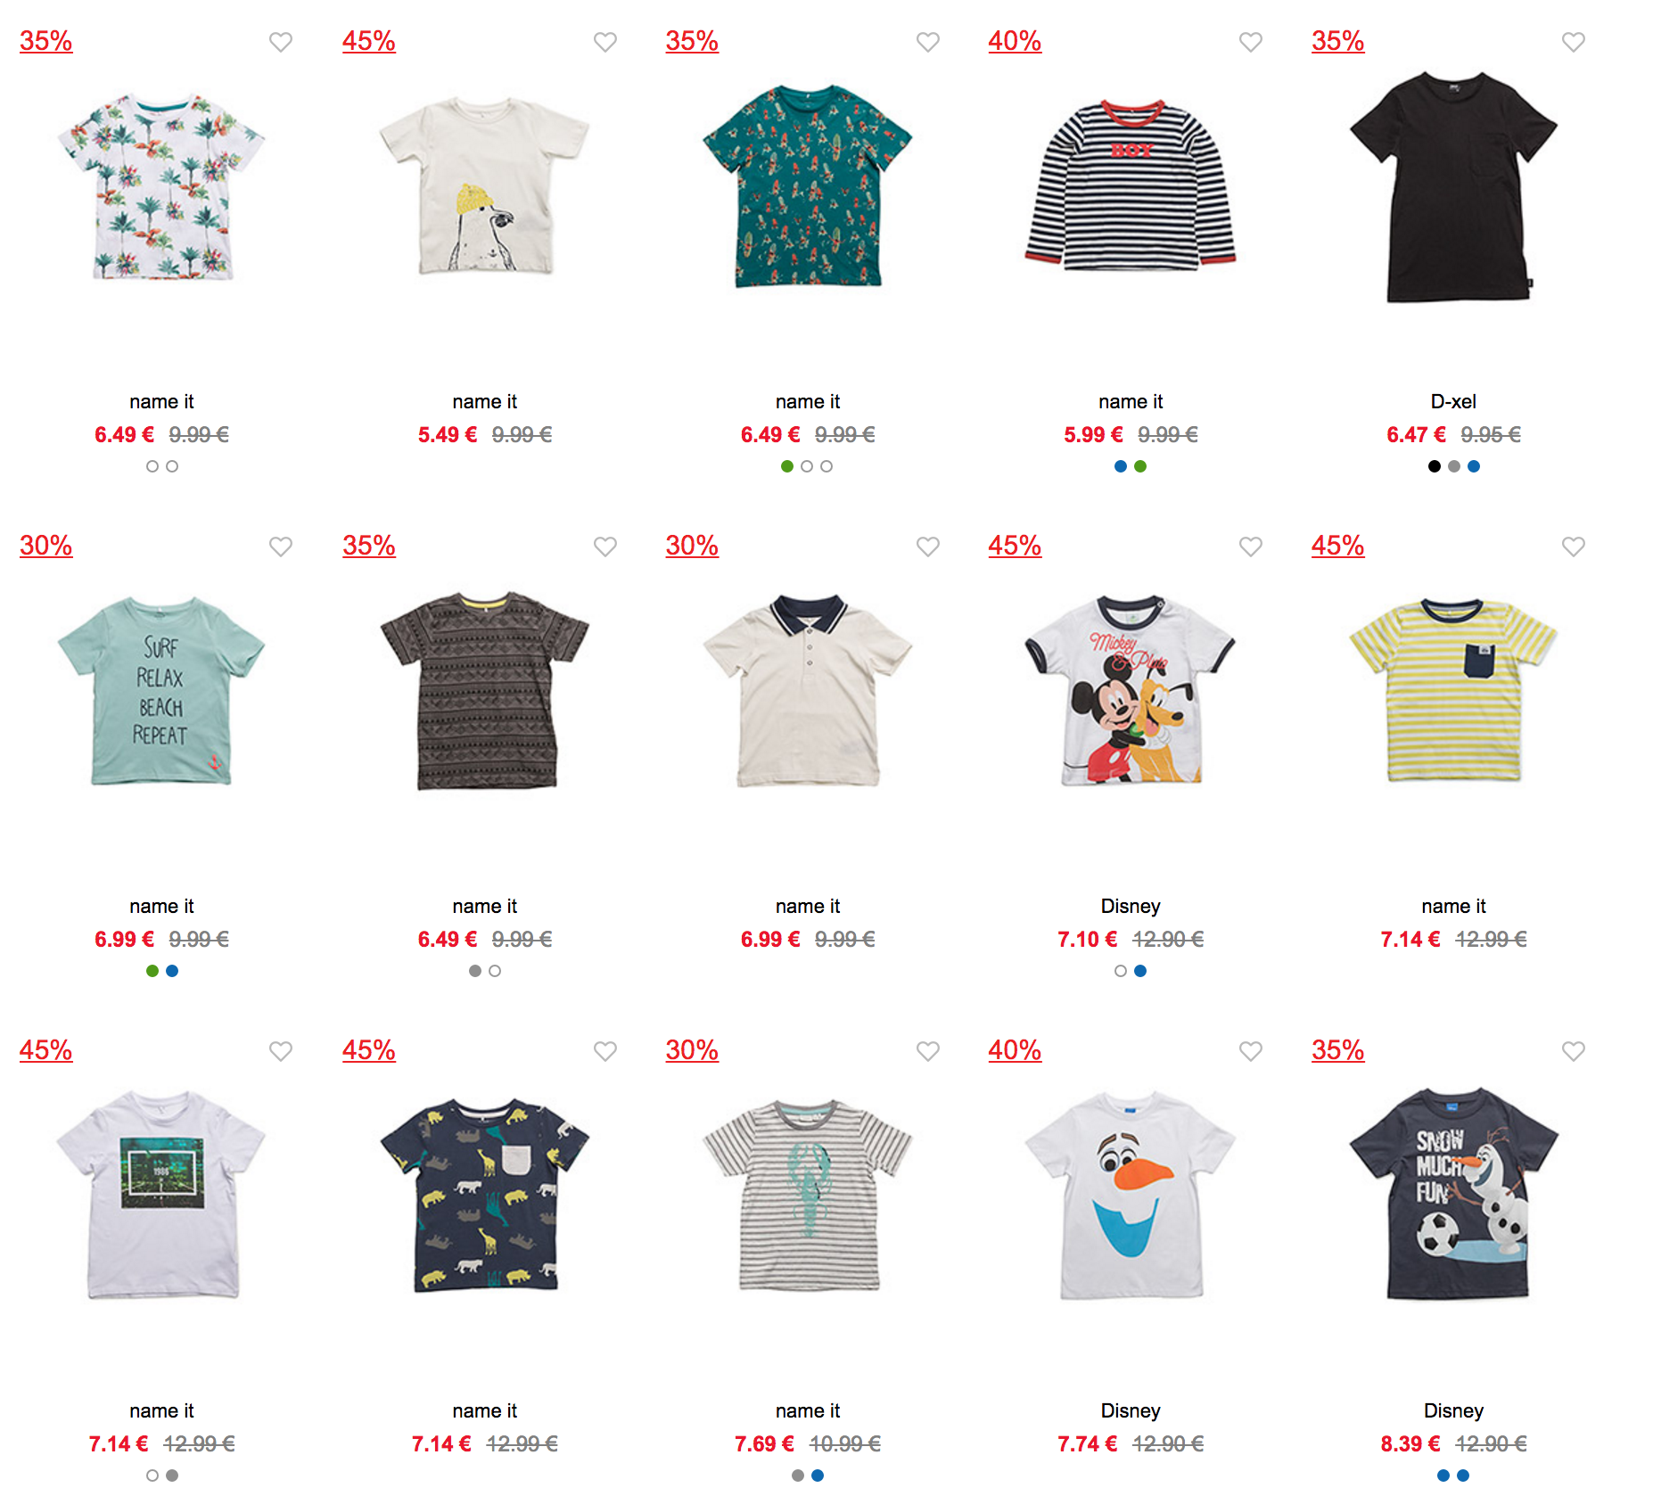Open the D-xel brand product link

(x=1453, y=402)
